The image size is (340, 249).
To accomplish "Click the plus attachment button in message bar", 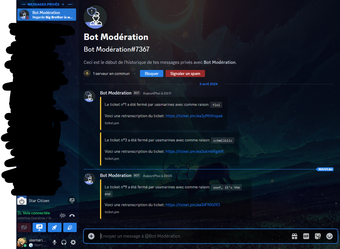I will point(91,236).
